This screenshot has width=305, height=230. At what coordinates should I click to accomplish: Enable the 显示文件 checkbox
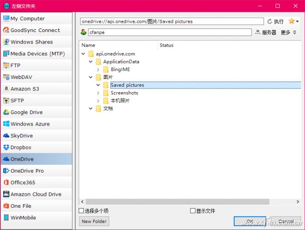click(192, 210)
